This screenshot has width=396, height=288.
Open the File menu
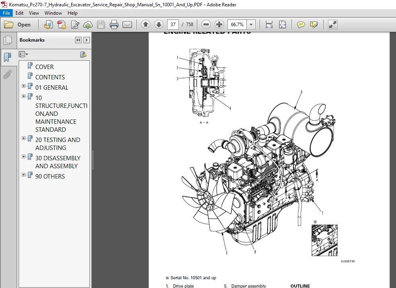pyautogui.click(x=6, y=13)
